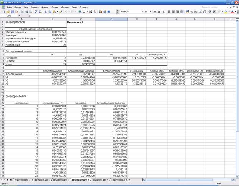This screenshot has width=239, height=186.
Task: Switch to the Приложение 3 sheet tab
Action: 61,180
